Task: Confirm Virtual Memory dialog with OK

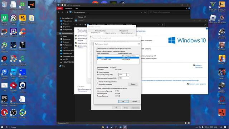Action: pyautogui.click(x=123, y=101)
